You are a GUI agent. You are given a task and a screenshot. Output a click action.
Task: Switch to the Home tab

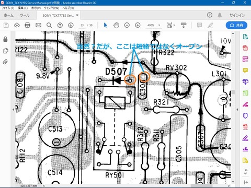point(8,15)
